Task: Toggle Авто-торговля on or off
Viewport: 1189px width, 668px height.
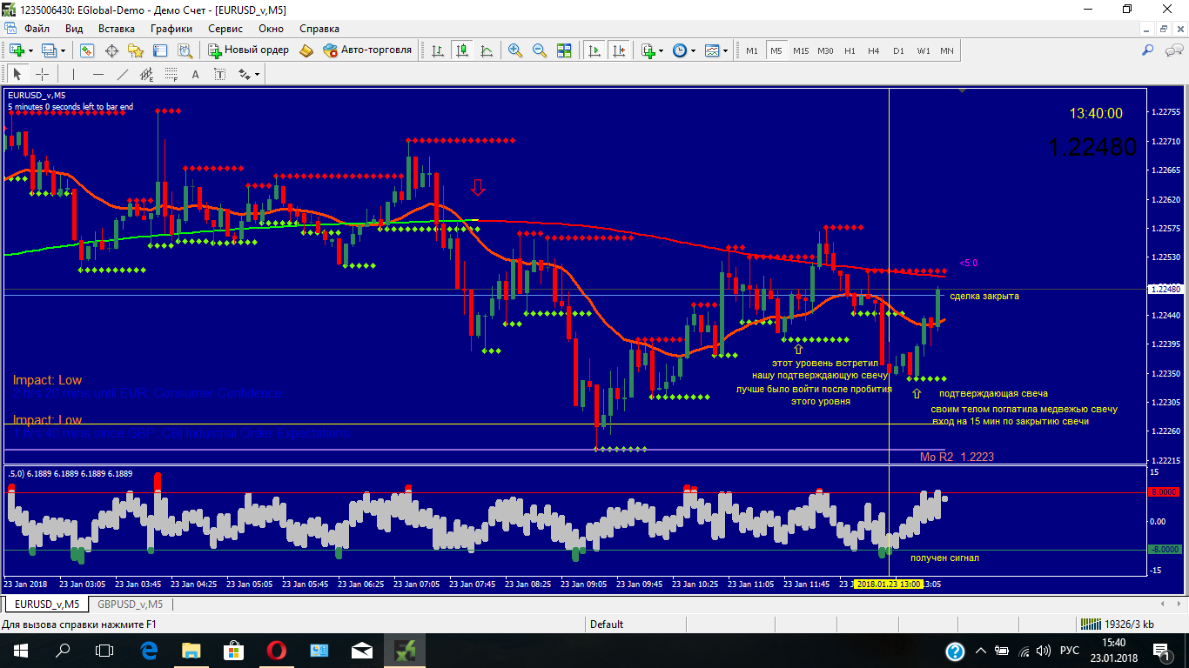Action: 367,50
